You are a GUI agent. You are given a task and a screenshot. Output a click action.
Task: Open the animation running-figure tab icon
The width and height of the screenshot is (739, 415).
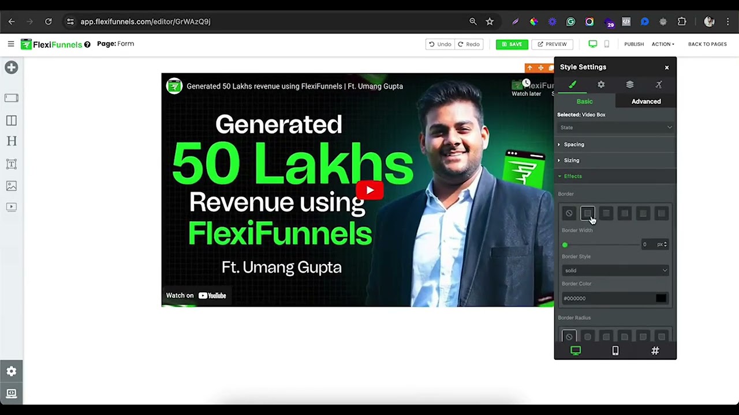click(x=659, y=85)
